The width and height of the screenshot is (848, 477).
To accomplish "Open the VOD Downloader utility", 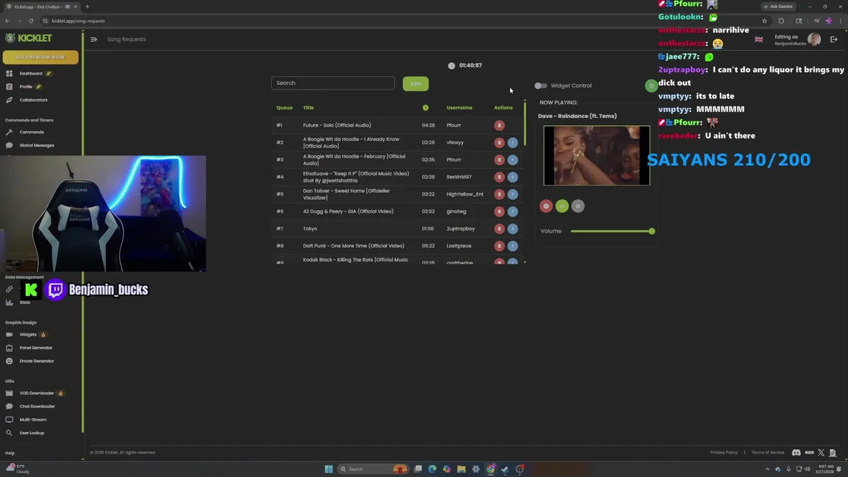I will 36,393.
